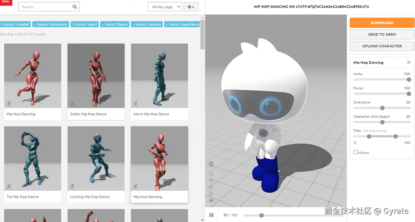Select the rotate camera icon in viewport
The height and width of the screenshot is (222, 415).
tap(211, 174)
